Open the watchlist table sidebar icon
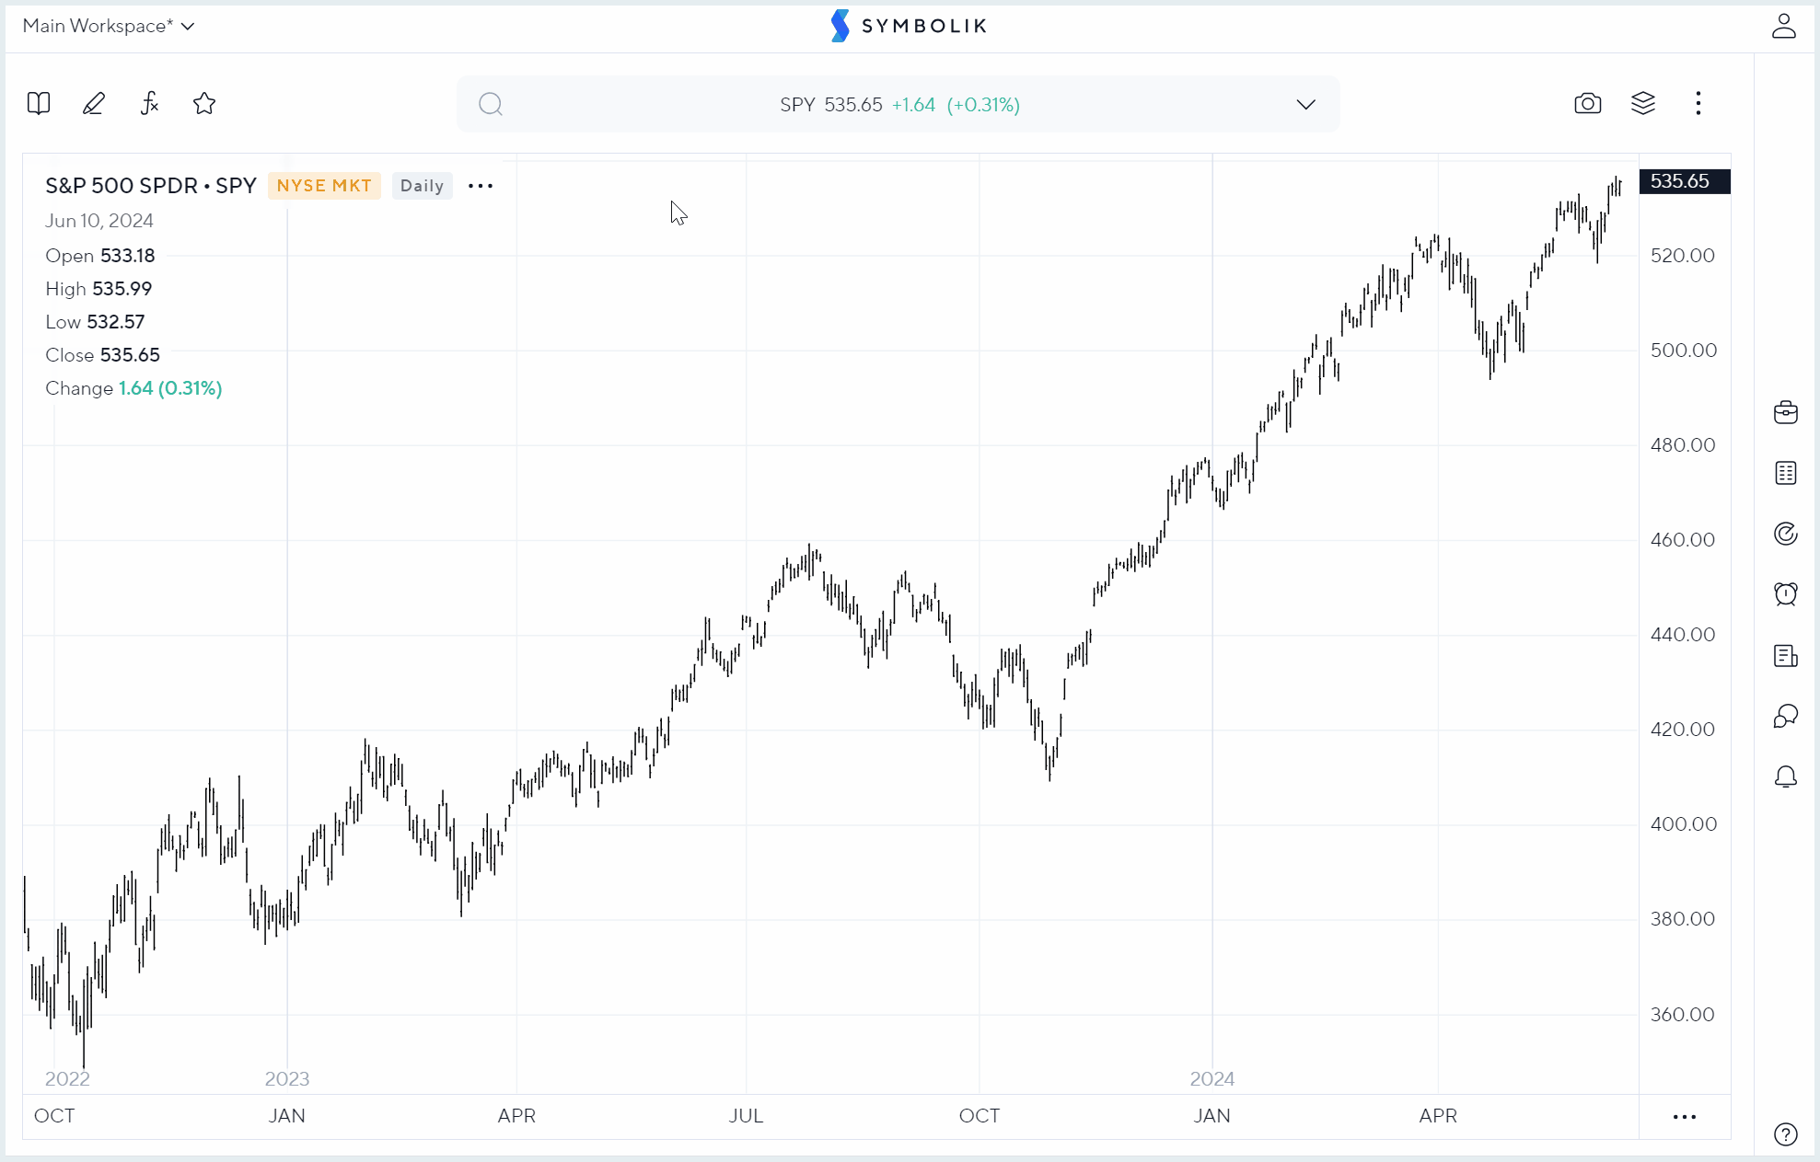Image resolution: width=1820 pixels, height=1162 pixels. [x=1786, y=473]
